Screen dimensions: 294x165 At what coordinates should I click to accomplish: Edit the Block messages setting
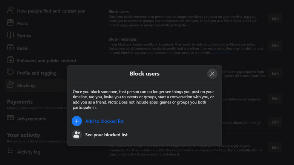pos(275,46)
